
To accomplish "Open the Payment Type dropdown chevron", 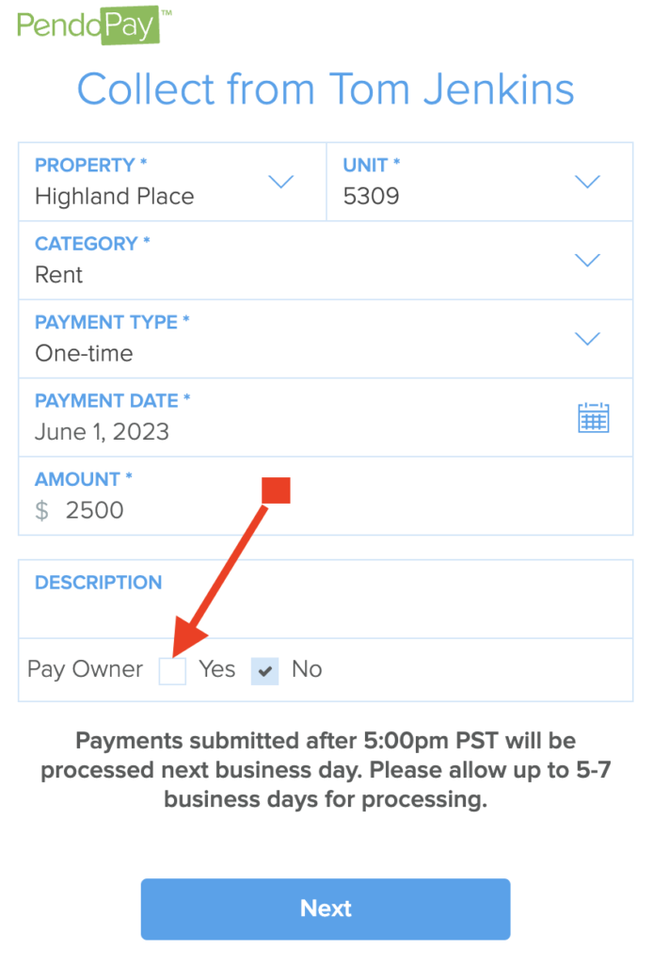I will (x=587, y=339).
